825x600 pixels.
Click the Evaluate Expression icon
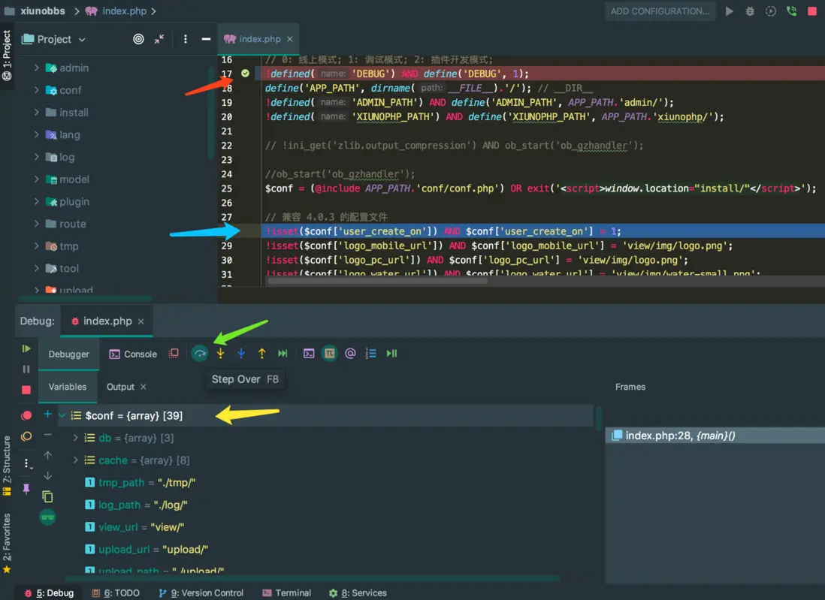(309, 353)
